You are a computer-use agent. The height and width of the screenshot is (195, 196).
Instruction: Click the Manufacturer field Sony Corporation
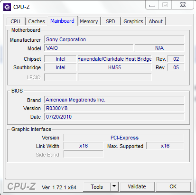(x=114, y=39)
